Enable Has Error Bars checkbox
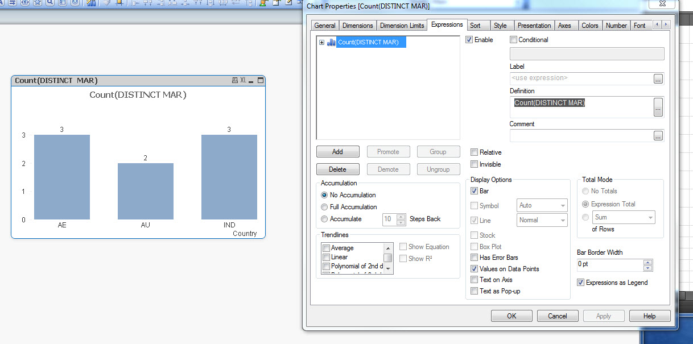The height and width of the screenshot is (344, 693). (474, 258)
